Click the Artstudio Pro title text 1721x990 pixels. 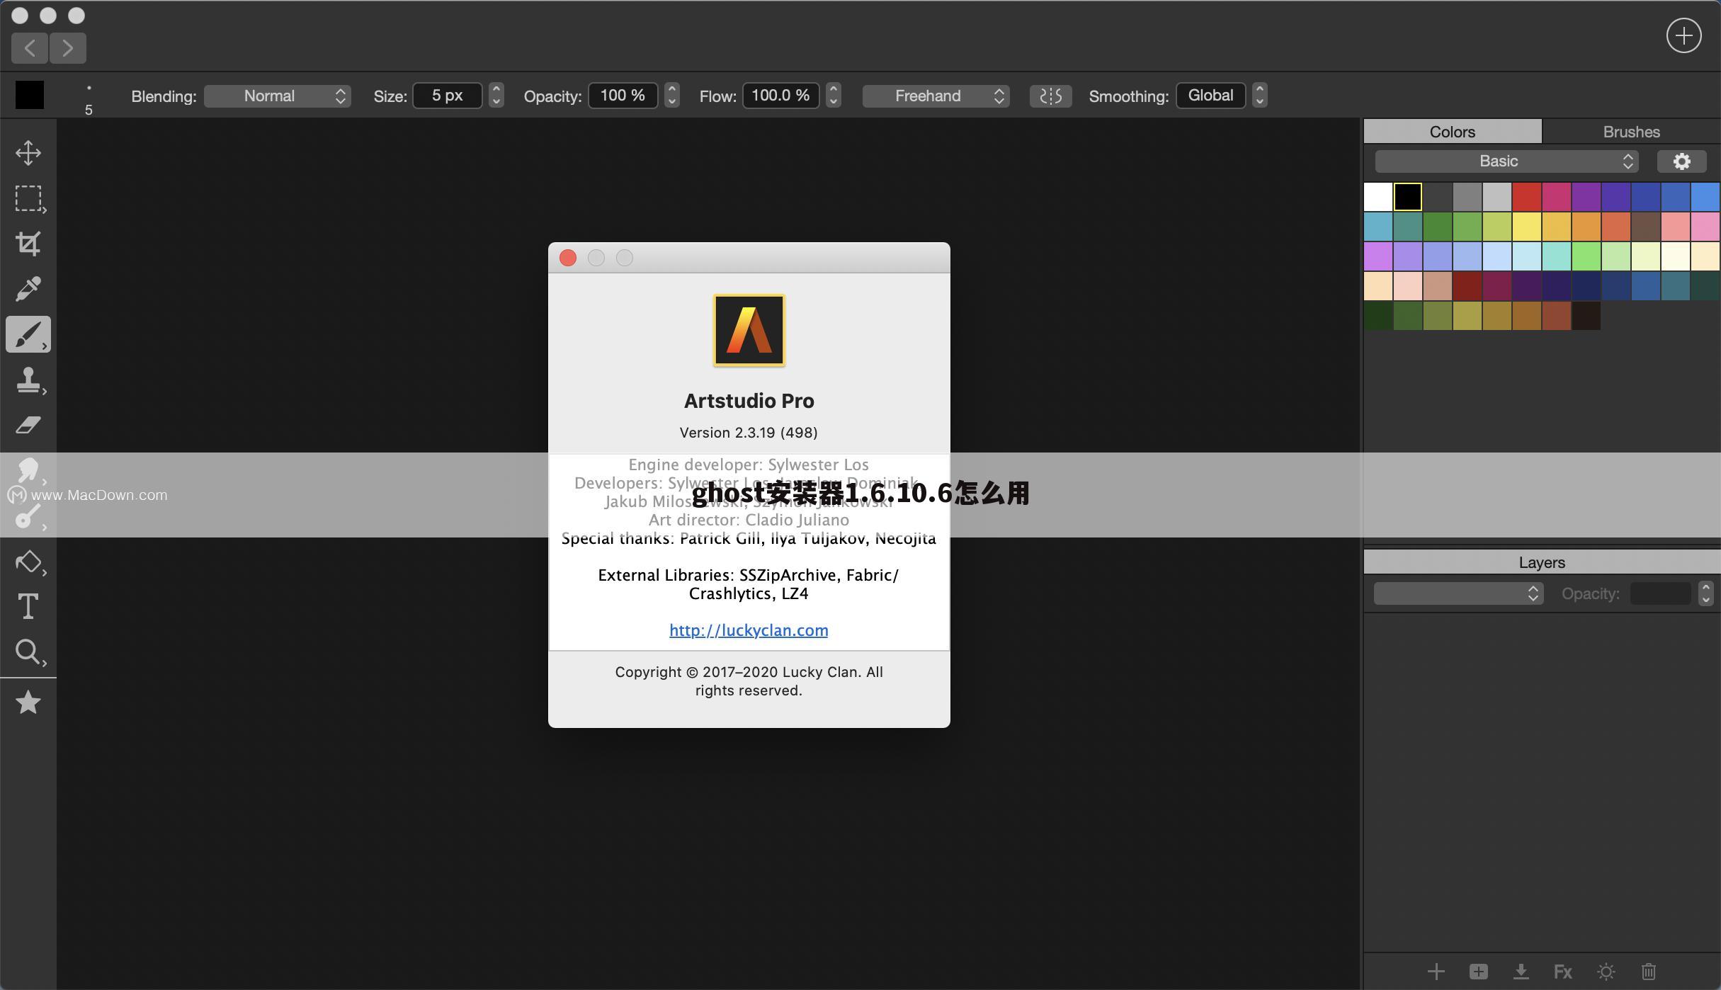[749, 401]
